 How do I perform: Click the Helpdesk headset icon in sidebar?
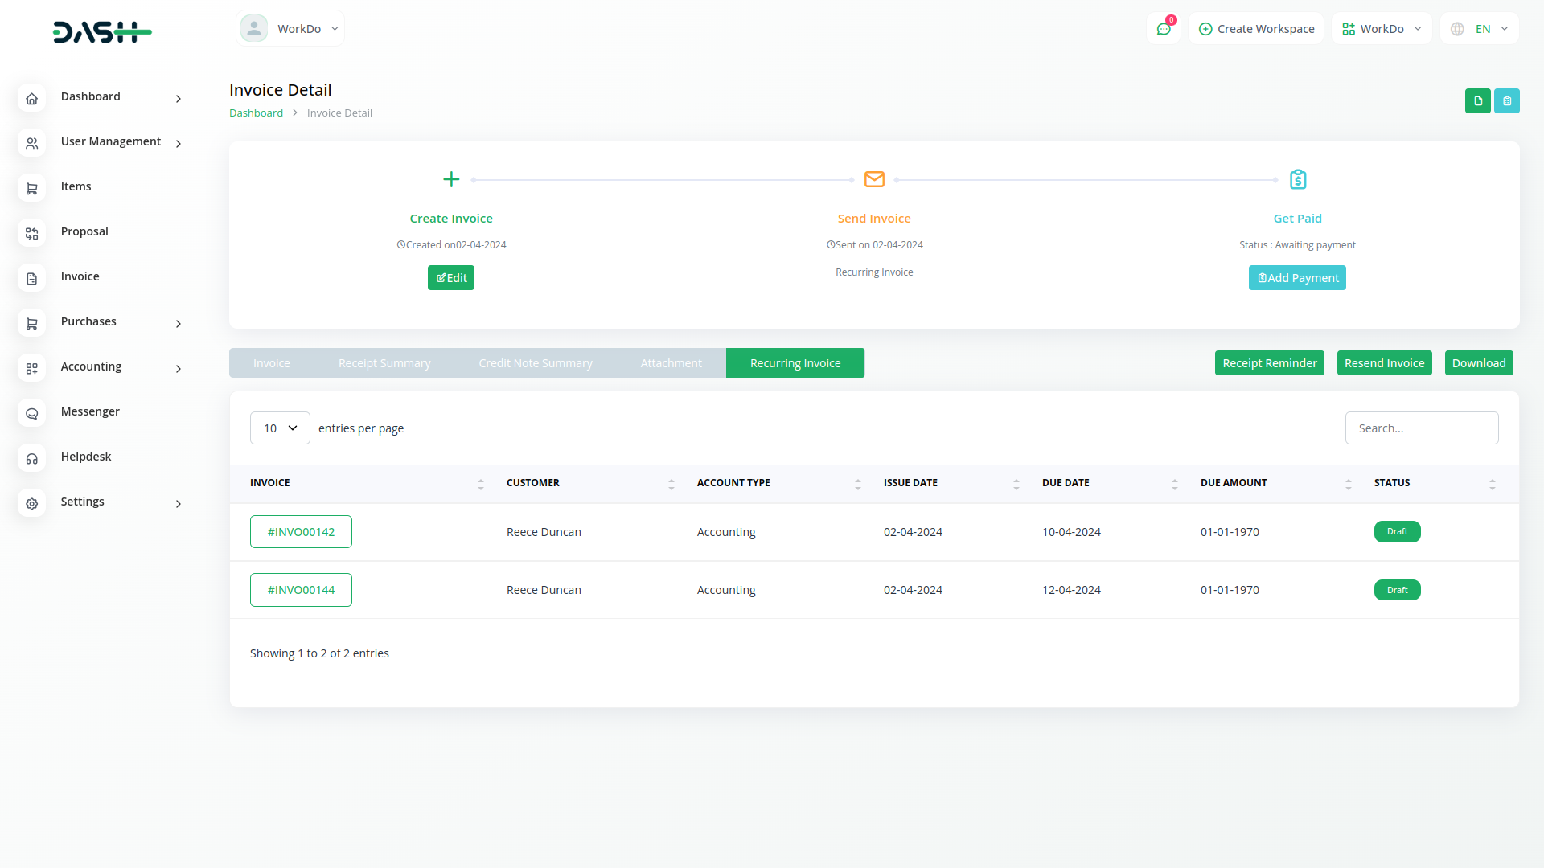[32, 459]
